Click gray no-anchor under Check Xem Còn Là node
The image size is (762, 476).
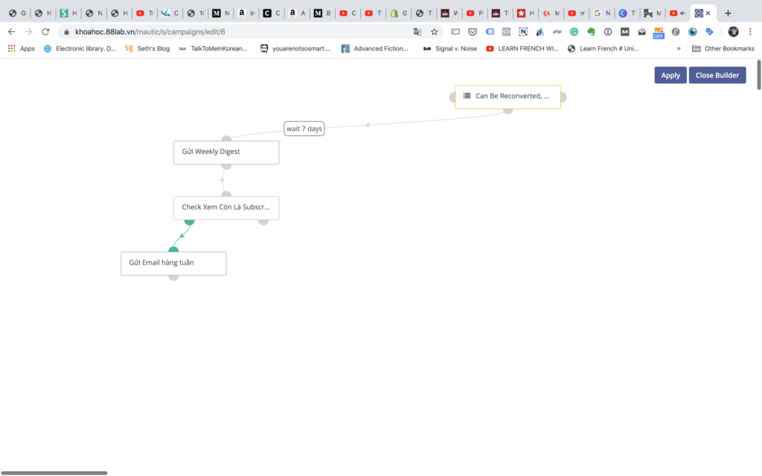point(263,221)
